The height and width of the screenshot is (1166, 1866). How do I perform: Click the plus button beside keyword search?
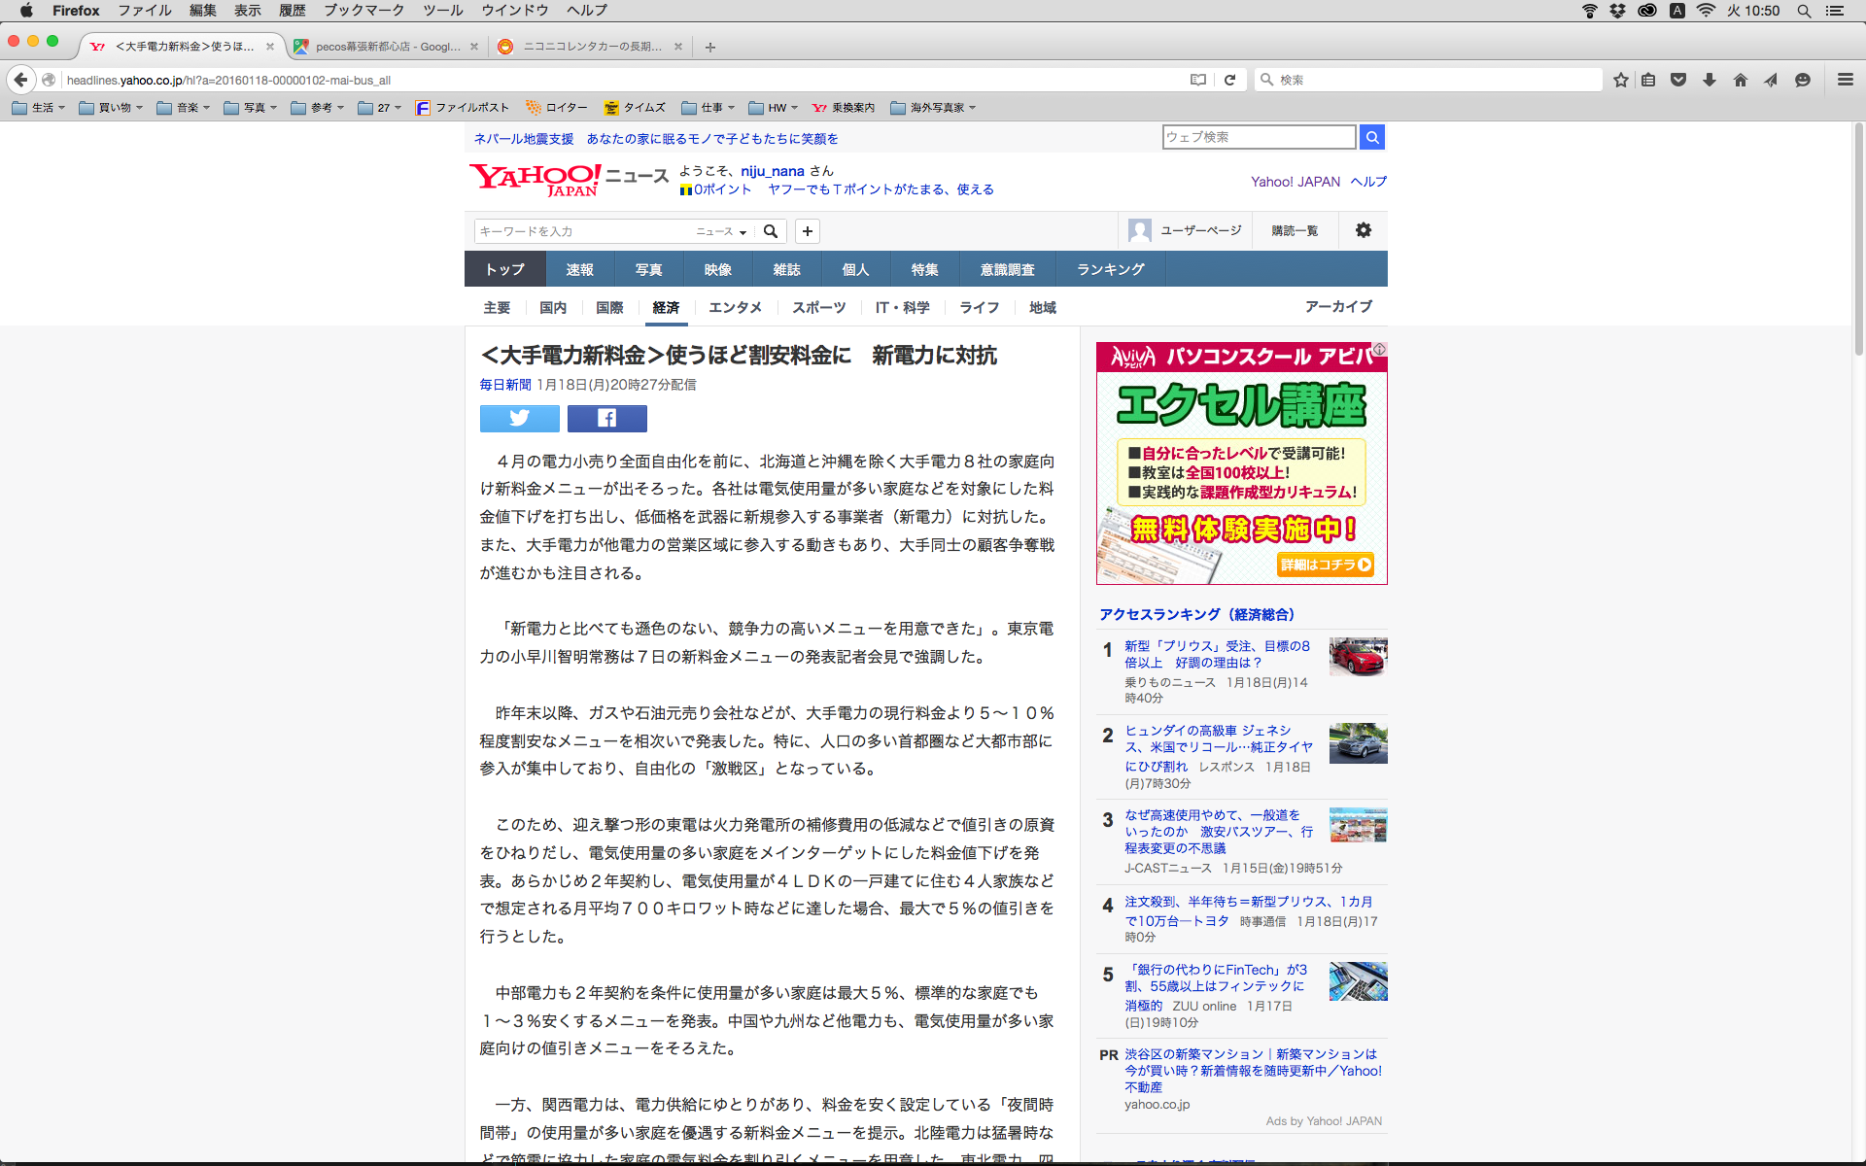tap(807, 230)
